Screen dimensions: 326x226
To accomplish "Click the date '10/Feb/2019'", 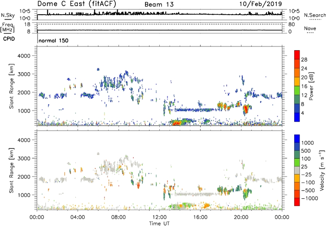I will point(261,4).
